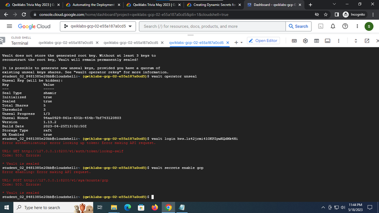Show hidden system tray icons
379x213 pixels.
(323, 207)
